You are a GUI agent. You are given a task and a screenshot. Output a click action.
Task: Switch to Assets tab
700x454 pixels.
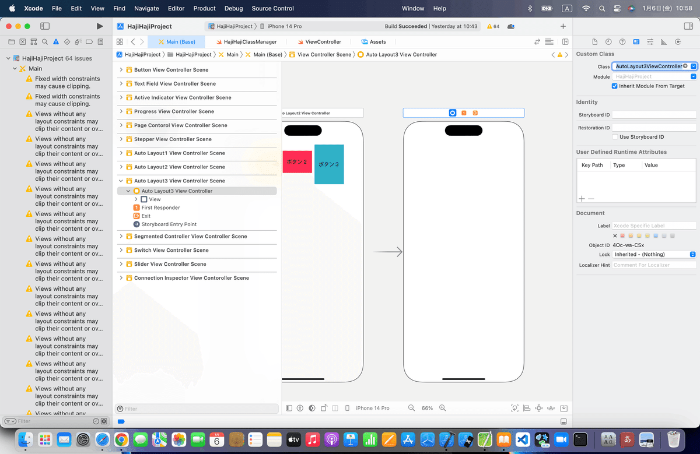[x=373, y=42]
